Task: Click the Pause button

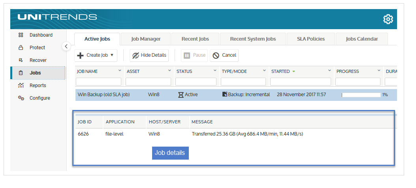Action: [194, 55]
